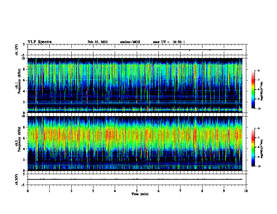277x214 pixels.
Task: Click the ch.2 'log(PSD)' colorbar label
Action: click(262, 149)
